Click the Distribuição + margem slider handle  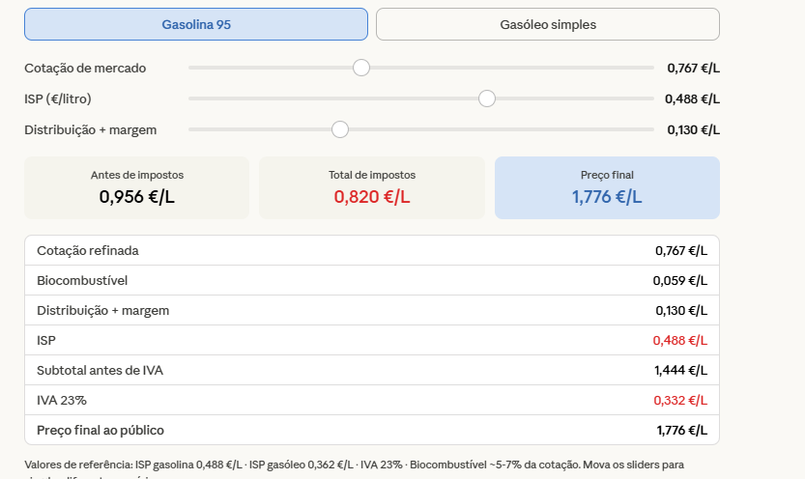click(340, 129)
